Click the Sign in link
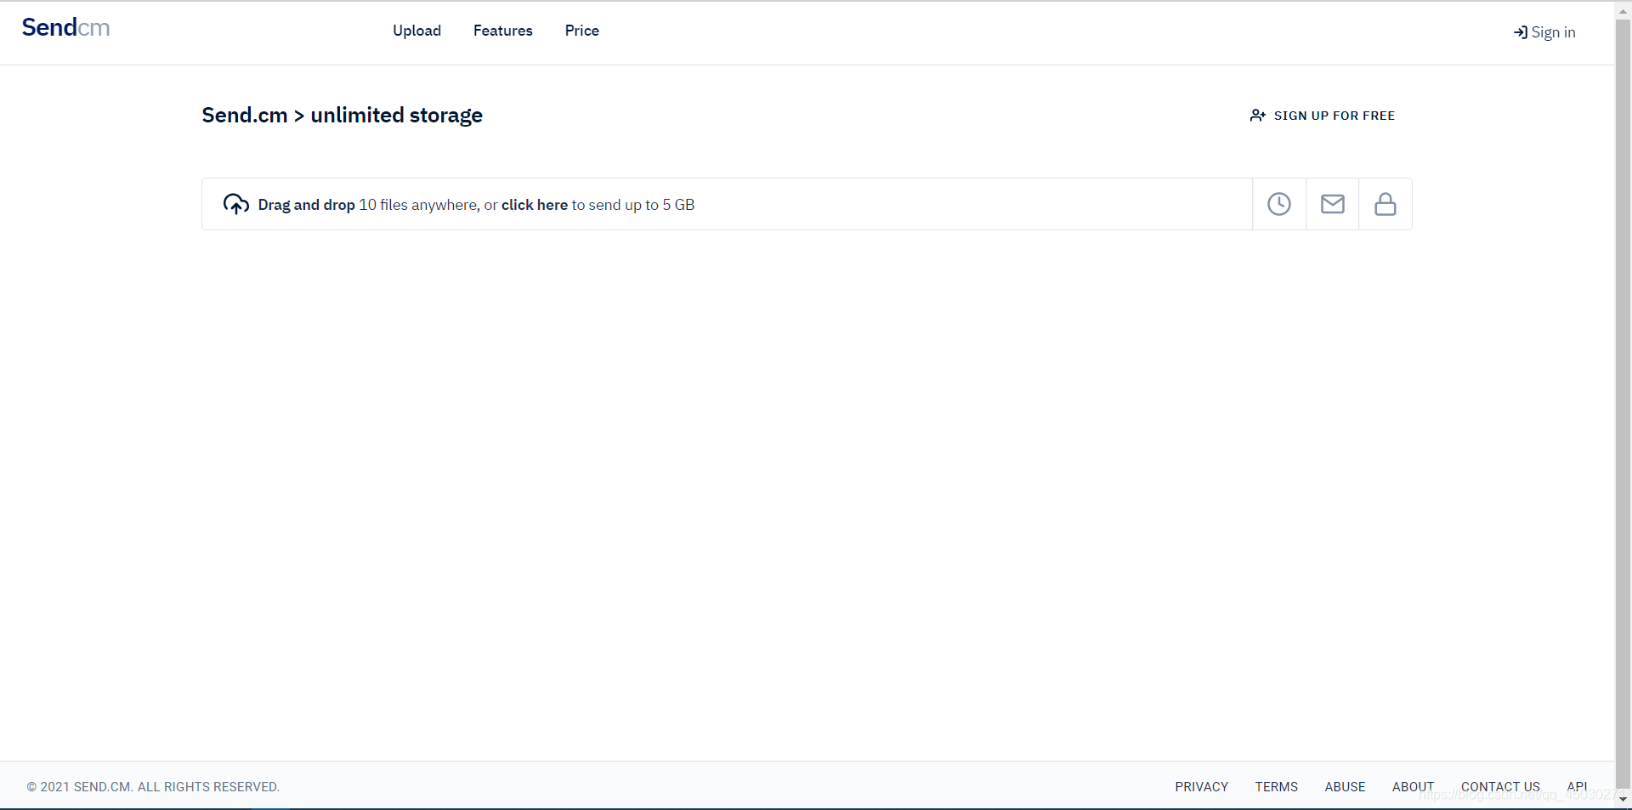Image resolution: width=1632 pixels, height=810 pixels. coord(1544,32)
